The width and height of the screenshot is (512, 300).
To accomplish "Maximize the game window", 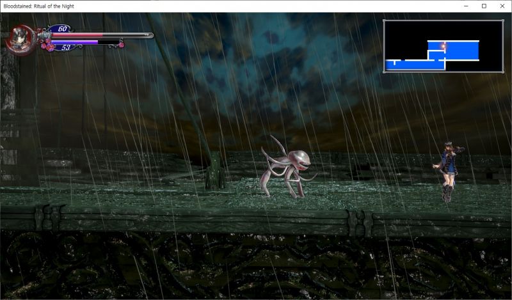I will [484, 6].
